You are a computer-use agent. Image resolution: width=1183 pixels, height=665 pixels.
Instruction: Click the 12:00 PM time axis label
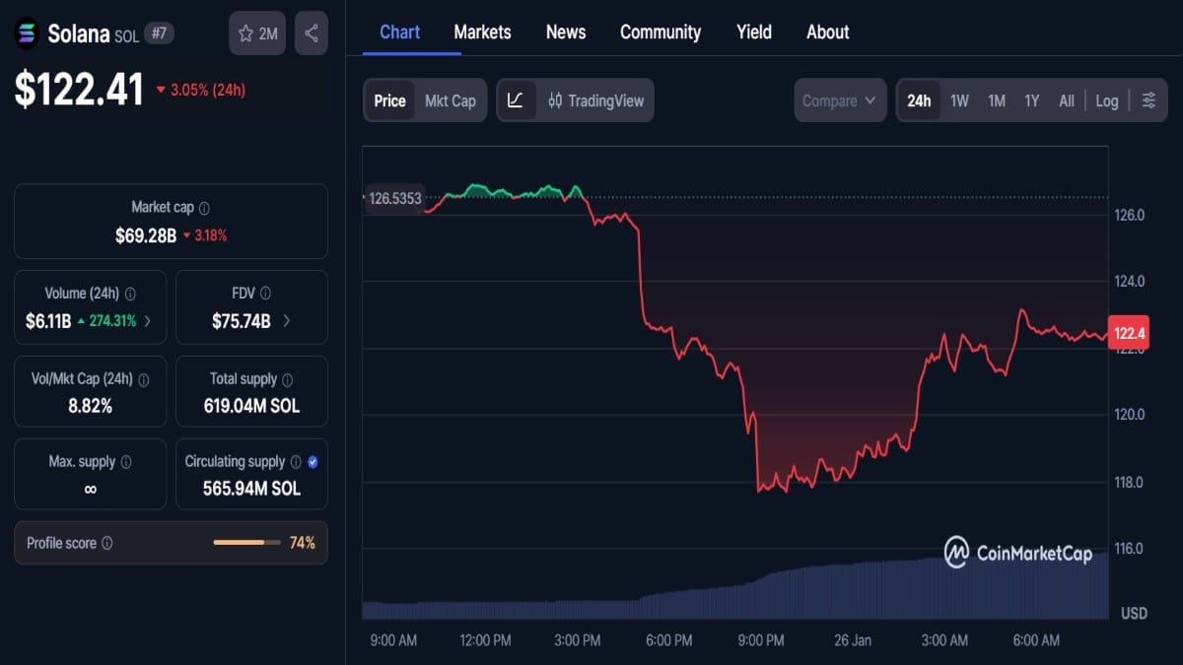[x=485, y=640]
